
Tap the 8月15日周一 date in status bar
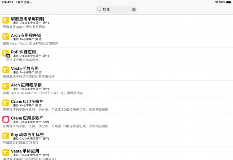tap(24, 2)
